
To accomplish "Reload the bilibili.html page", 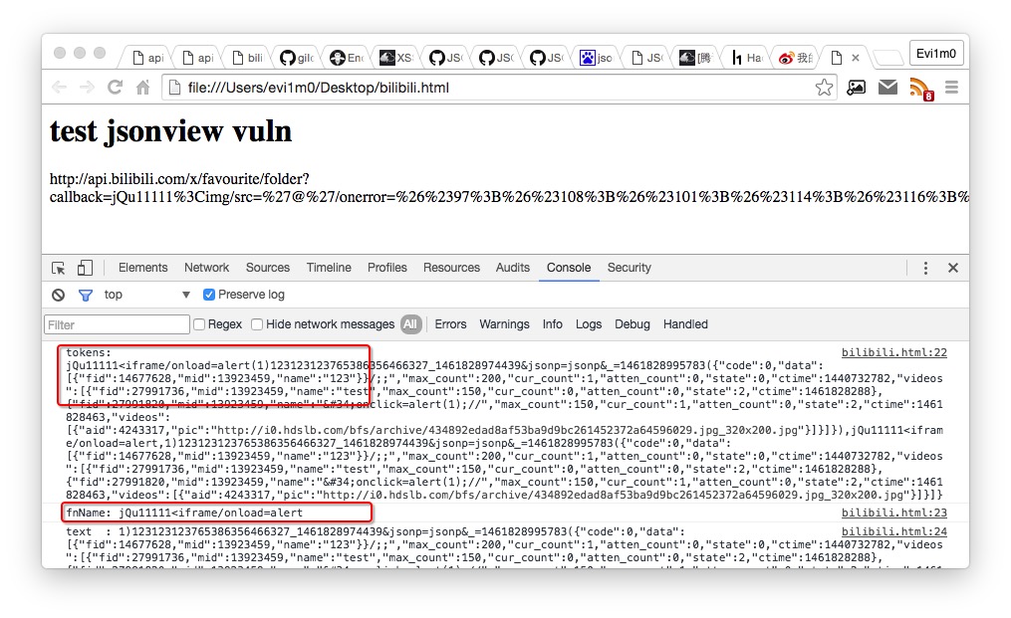I will point(115,87).
